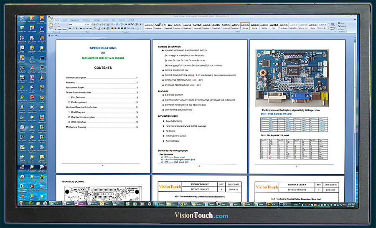
Task: Open the Mailings ribbon tab
Action: pyautogui.click(x=97, y=20)
